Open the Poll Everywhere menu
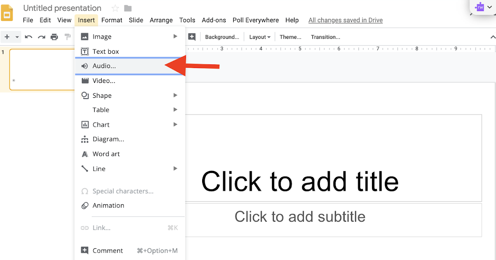Screen dimensions: 496x260 (255, 20)
